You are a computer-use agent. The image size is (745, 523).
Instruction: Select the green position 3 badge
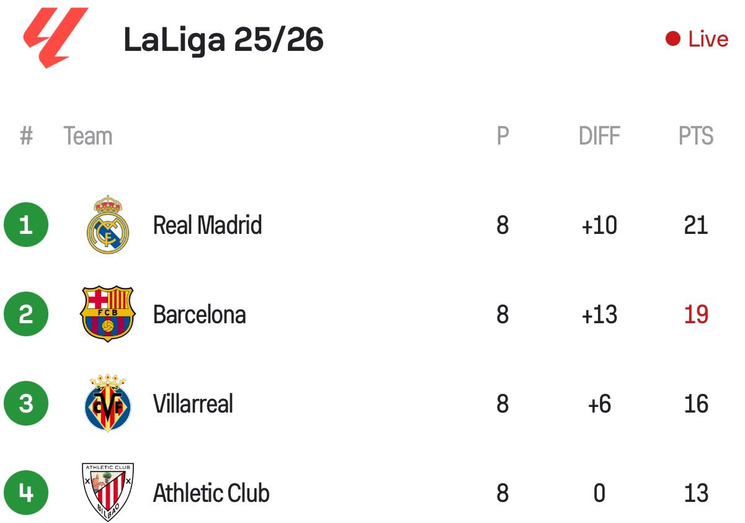click(26, 403)
